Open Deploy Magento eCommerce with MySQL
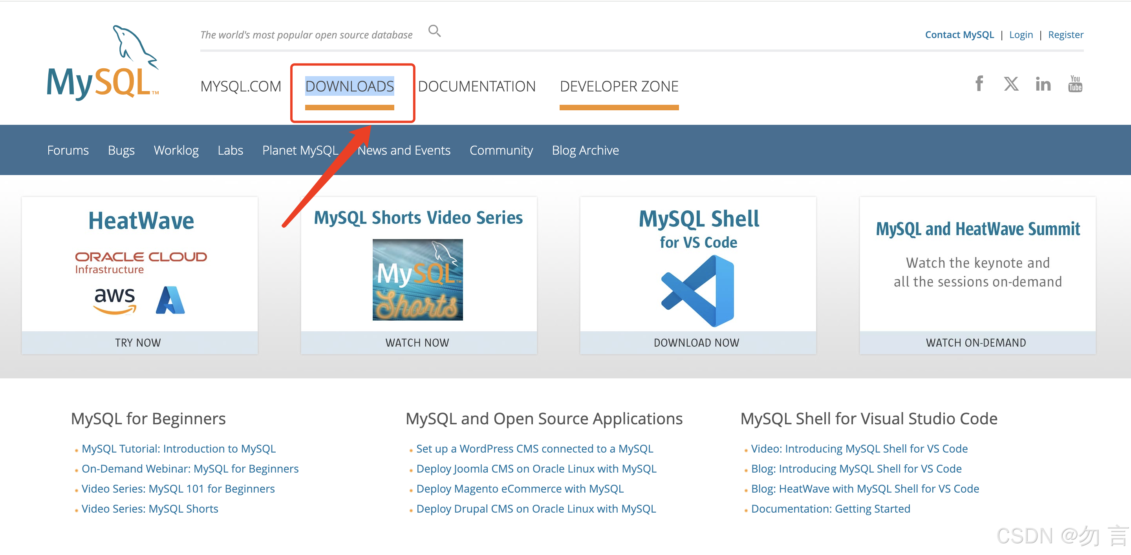Image resolution: width=1131 pixels, height=555 pixels. pos(520,489)
